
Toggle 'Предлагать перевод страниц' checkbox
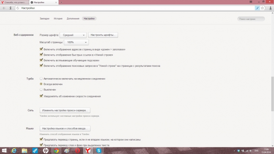[x=41, y=139]
